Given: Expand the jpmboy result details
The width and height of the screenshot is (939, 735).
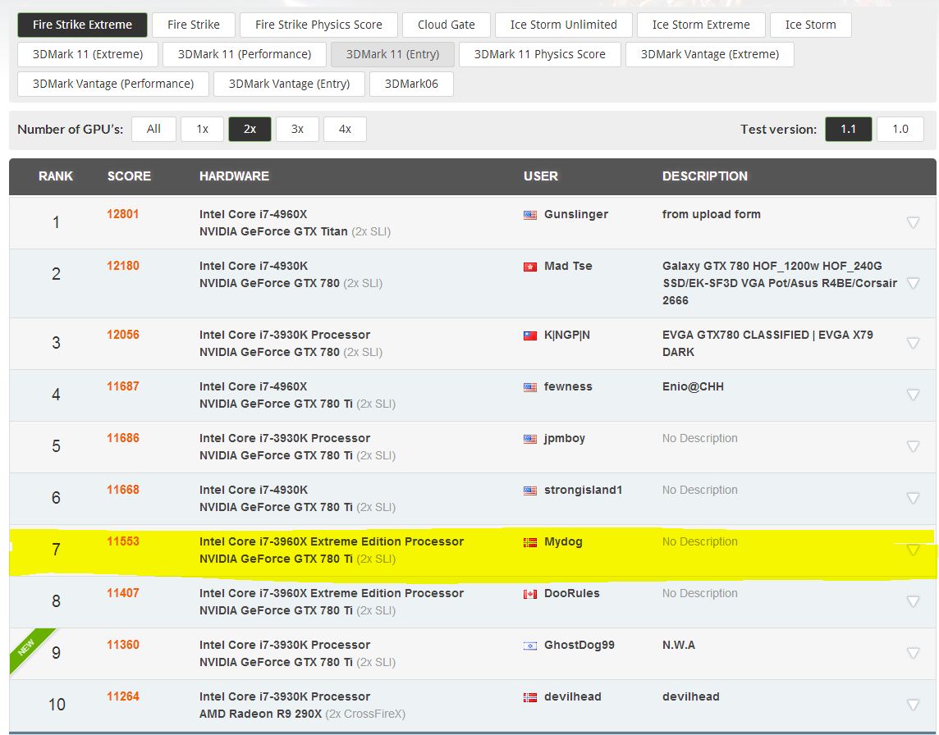Looking at the screenshot, I should tap(913, 446).
